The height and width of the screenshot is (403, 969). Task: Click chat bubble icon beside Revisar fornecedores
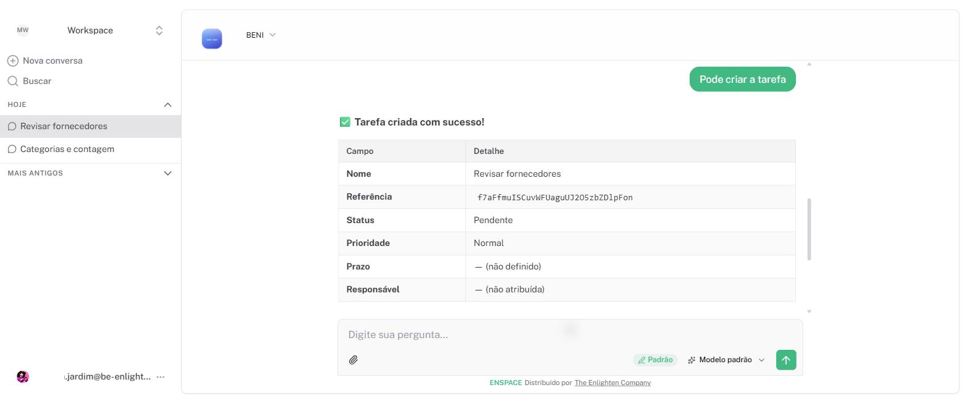(x=12, y=126)
